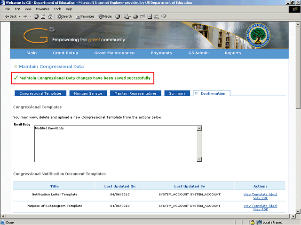Click the Discuss toolbar icon
Viewport: 301px width, 225px height.
150,16
